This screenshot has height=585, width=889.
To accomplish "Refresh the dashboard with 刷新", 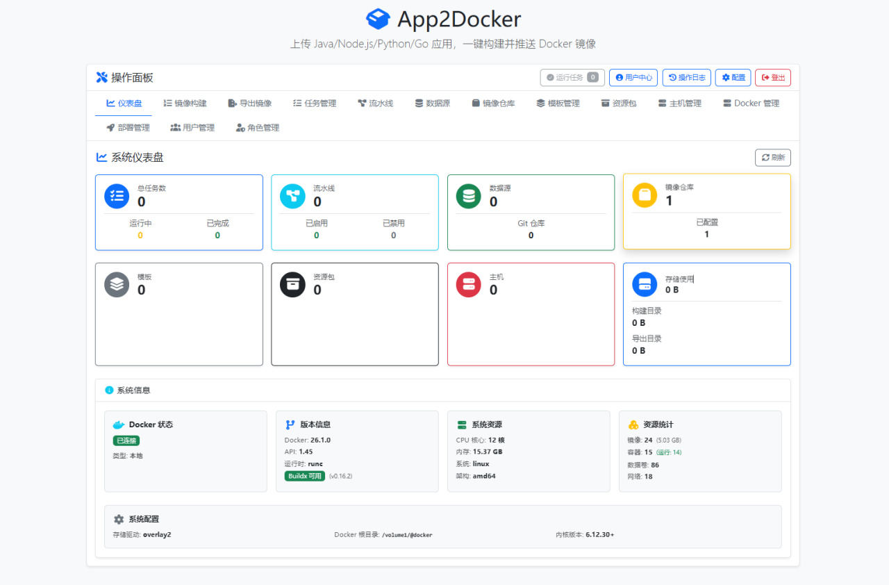I will (773, 158).
